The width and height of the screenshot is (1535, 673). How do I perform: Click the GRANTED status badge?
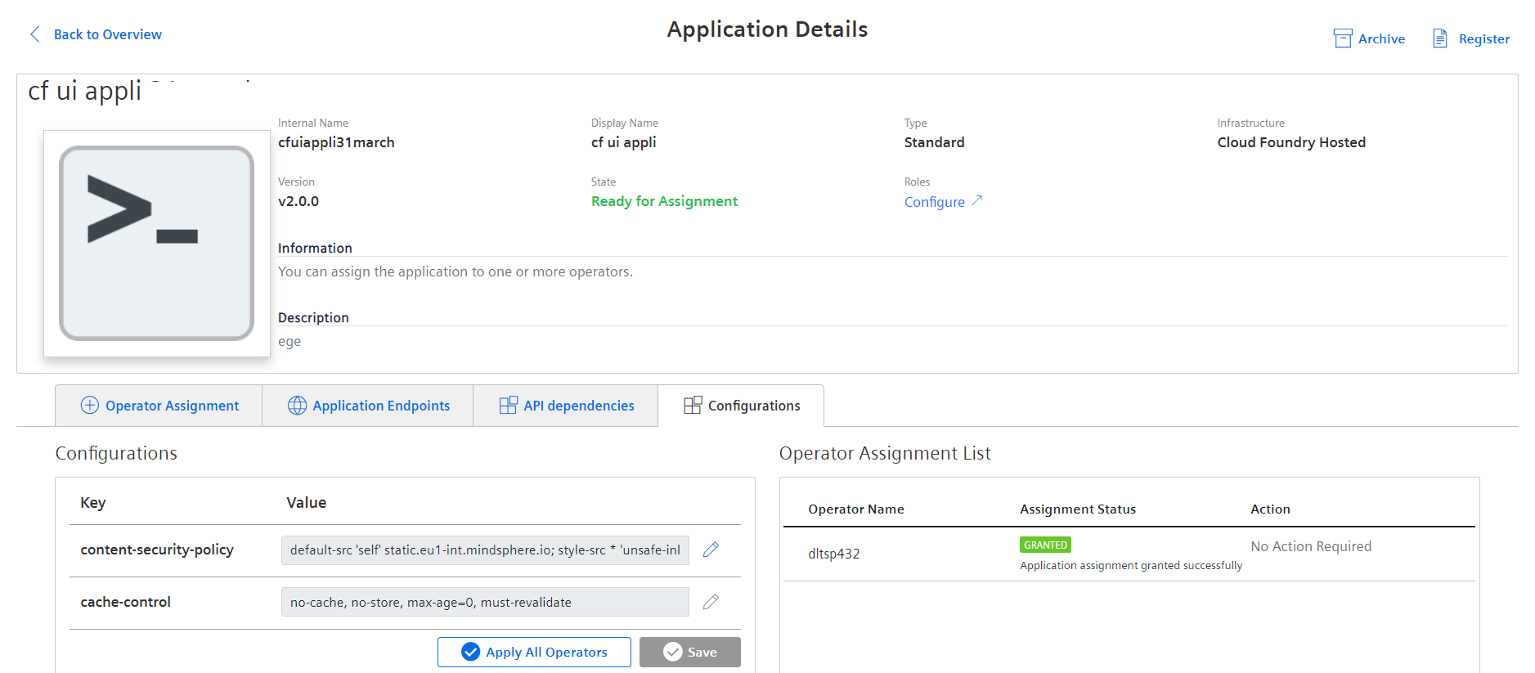coord(1045,545)
